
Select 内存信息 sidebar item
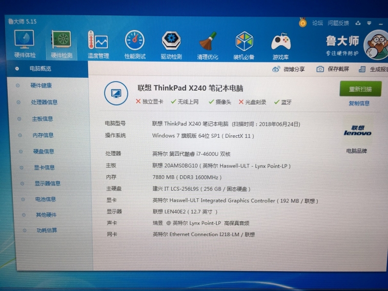tap(43, 135)
